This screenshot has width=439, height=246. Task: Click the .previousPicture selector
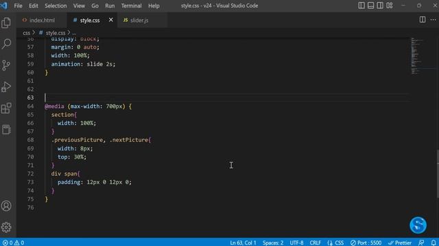(77, 139)
